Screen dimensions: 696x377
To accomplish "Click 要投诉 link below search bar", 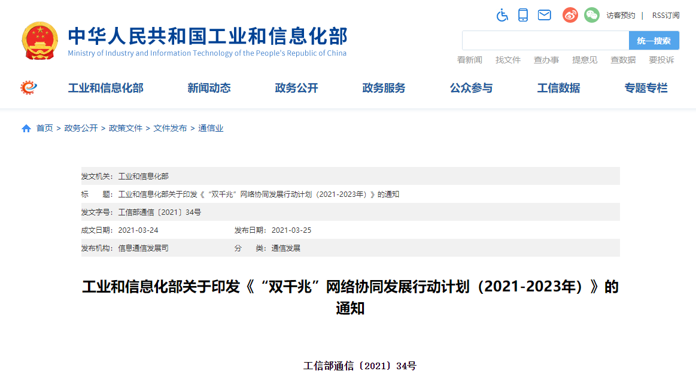I will click(661, 60).
